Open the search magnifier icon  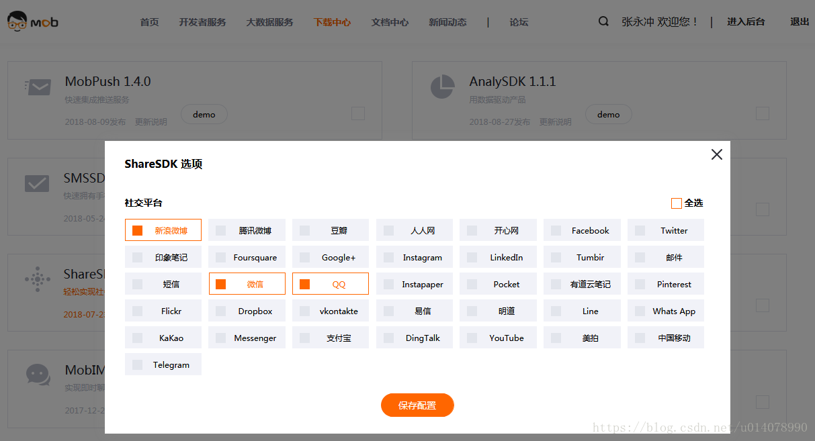[603, 21]
